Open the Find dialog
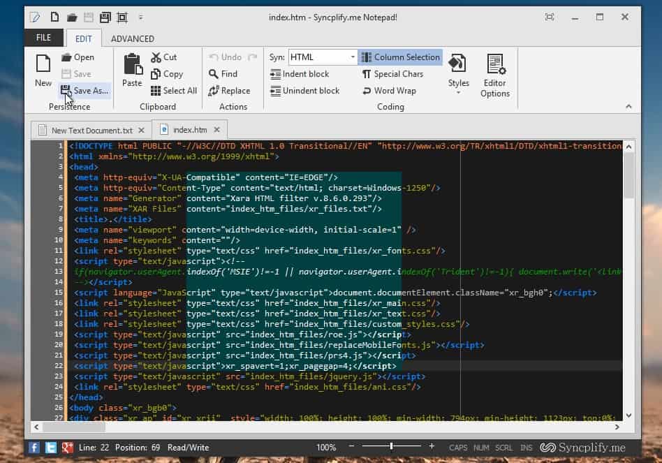Viewport: 662px width, 463px height. tap(223, 74)
